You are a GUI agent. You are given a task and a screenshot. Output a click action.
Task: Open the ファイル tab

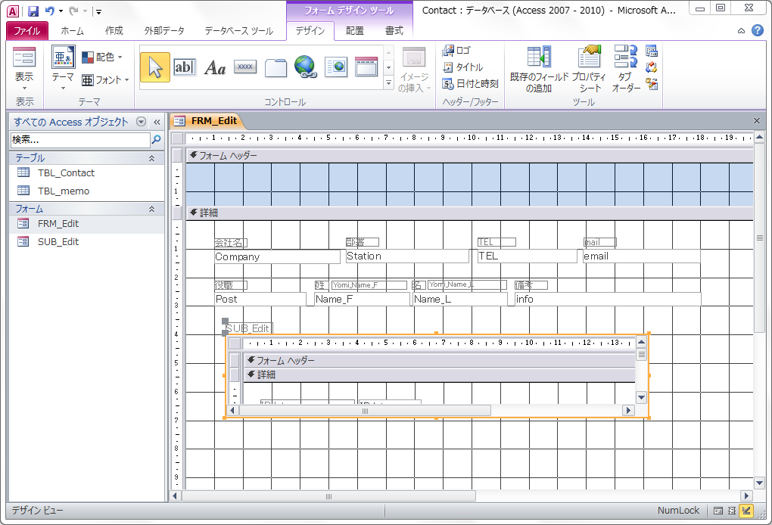(27, 30)
